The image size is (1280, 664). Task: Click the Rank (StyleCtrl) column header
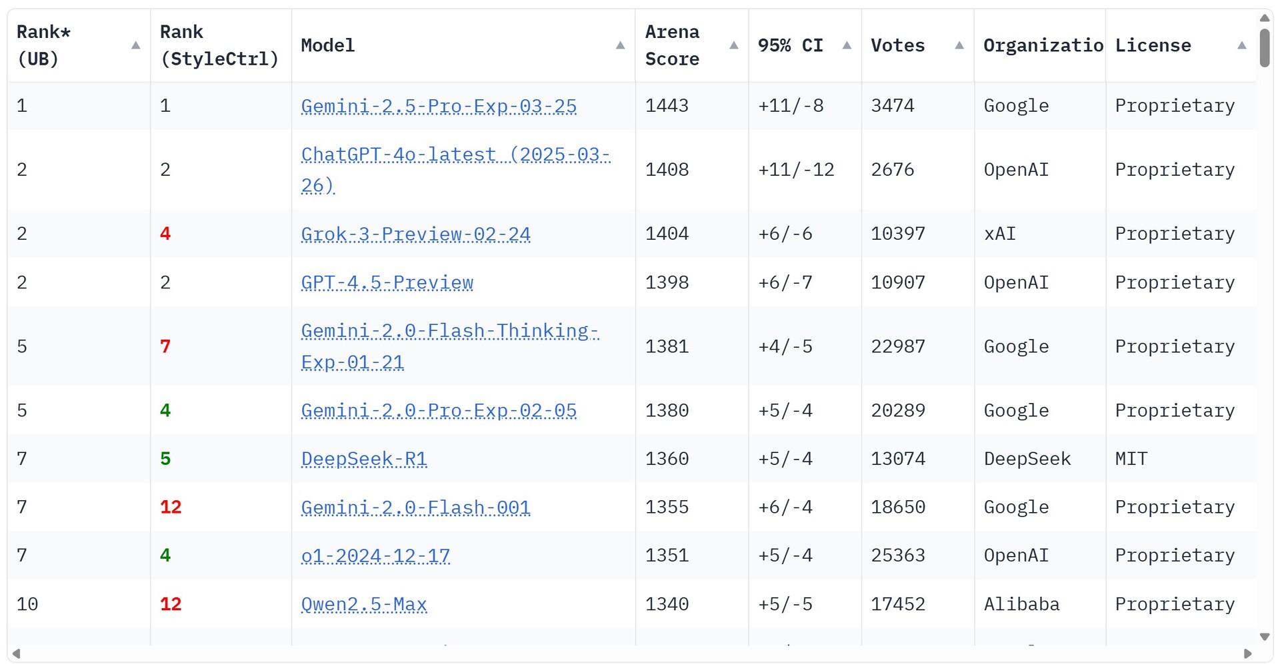[x=219, y=45]
